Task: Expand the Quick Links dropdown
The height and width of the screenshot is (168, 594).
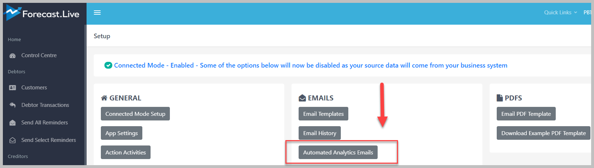Action: (560, 13)
